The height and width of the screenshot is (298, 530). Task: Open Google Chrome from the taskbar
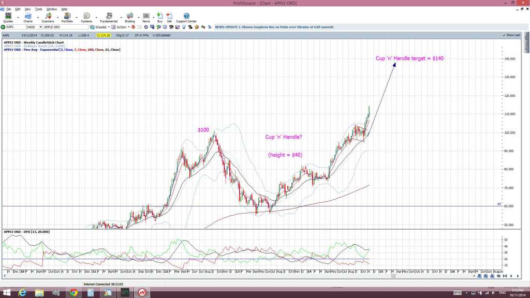pos(73,293)
